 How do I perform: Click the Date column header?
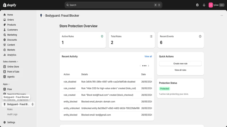(144, 75)
